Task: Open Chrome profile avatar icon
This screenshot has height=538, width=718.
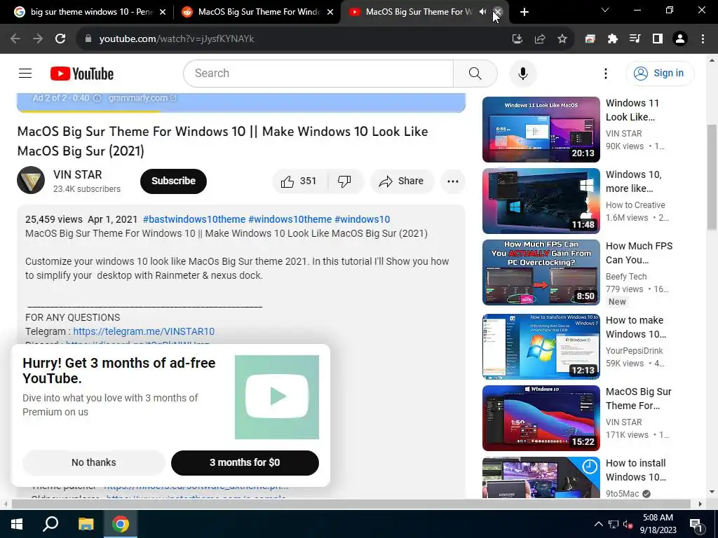Action: click(680, 39)
